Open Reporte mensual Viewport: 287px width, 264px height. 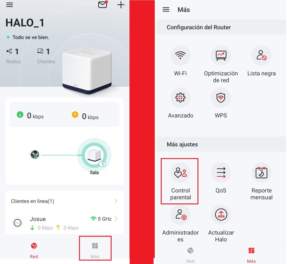click(x=261, y=173)
